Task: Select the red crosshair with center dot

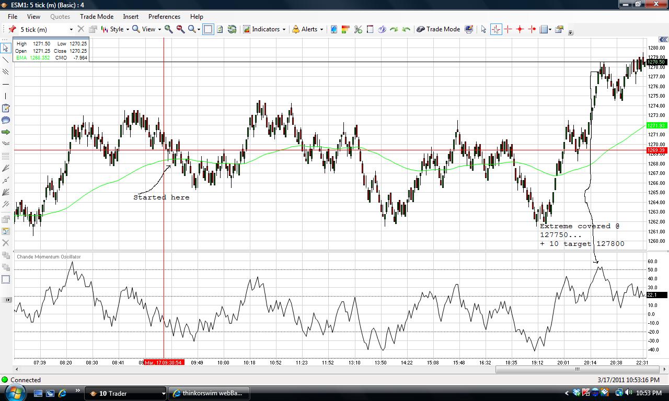Action: click(520, 29)
